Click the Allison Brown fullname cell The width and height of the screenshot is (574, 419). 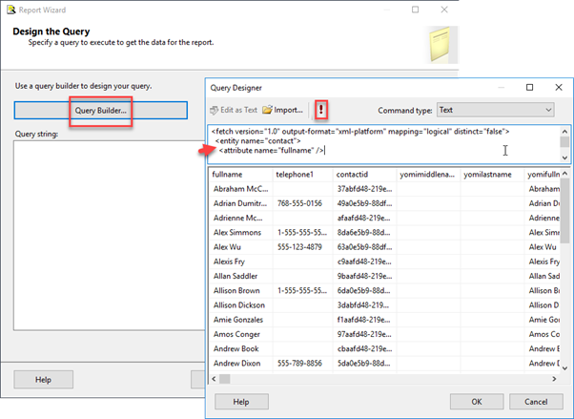pyautogui.click(x=241, y=291)
